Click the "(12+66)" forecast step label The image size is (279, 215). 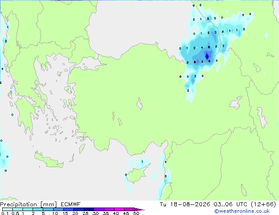point(264,204)
